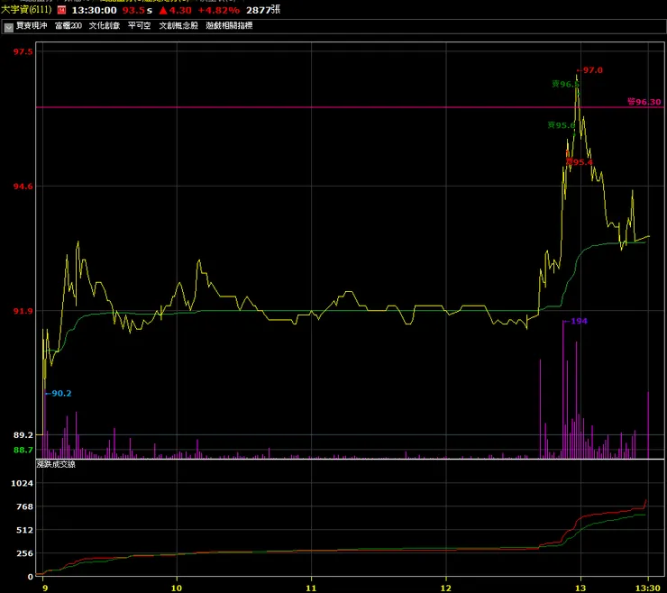Click the green 95.6 trade marker
This screenshot has height=593, width=667.
click(562, 125)
